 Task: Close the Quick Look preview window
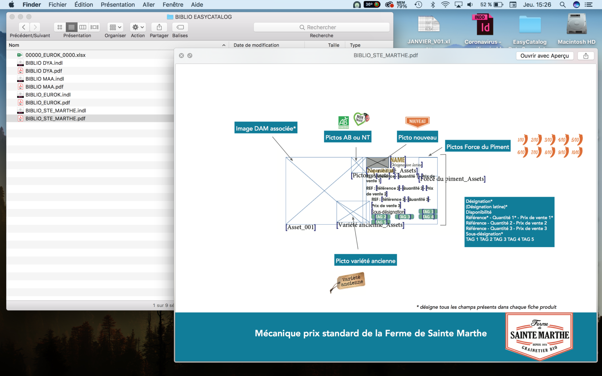click(x=181, y=56)
